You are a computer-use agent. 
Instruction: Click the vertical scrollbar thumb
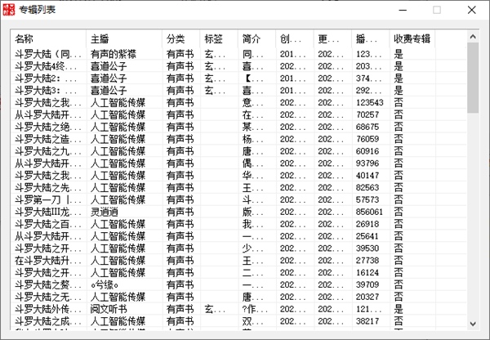pyautogui.click(x=472, y=74)
